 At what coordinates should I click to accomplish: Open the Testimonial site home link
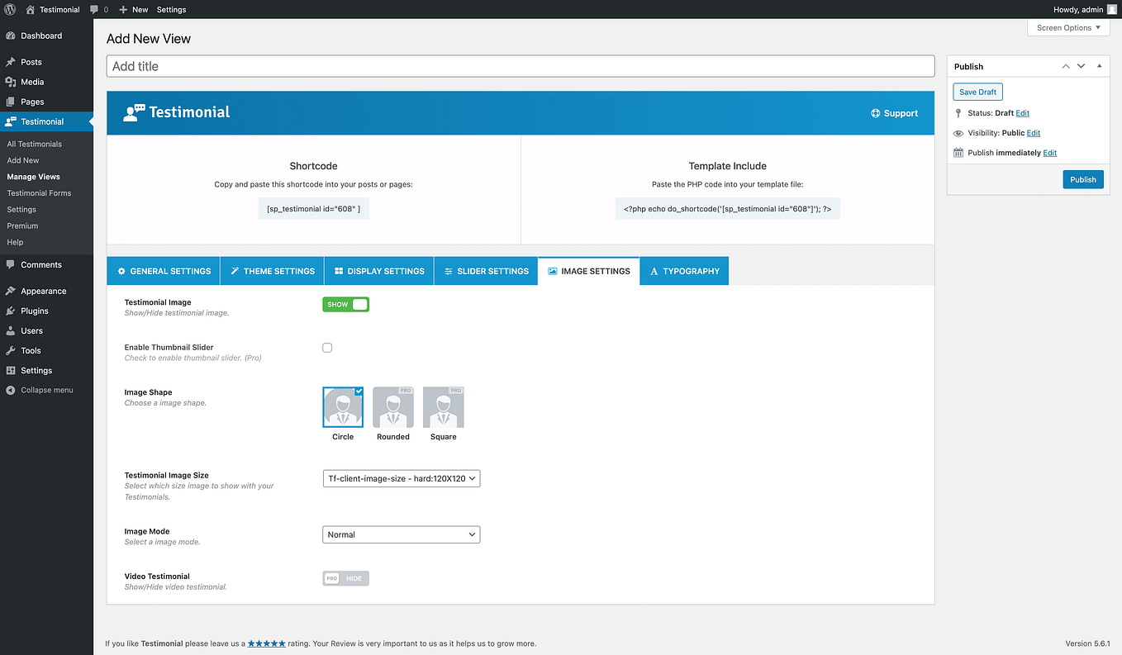(53, 9)
